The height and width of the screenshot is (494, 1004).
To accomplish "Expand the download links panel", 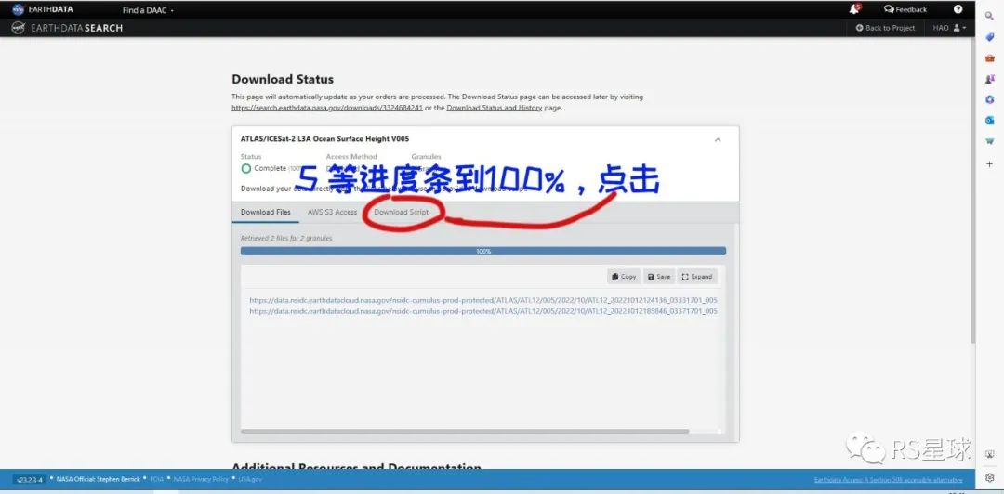I will tap(697, 277).
